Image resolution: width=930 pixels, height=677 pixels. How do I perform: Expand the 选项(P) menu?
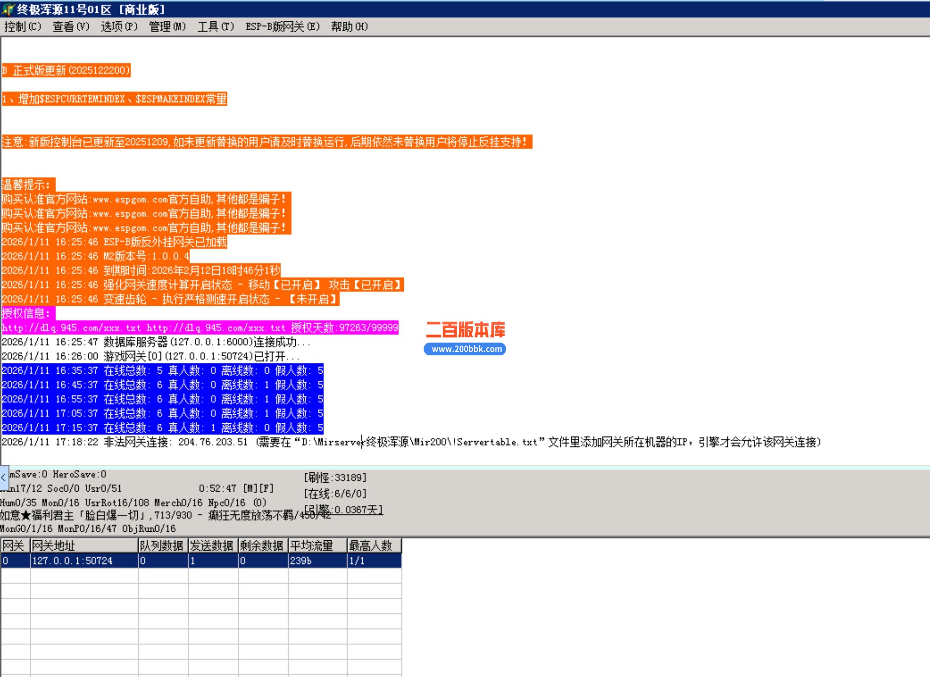click(x=119, y=27)
